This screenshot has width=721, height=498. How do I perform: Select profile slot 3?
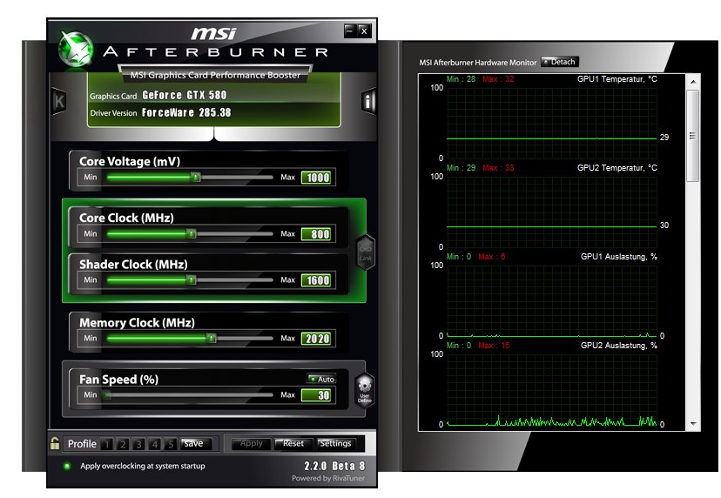point(138,444)
